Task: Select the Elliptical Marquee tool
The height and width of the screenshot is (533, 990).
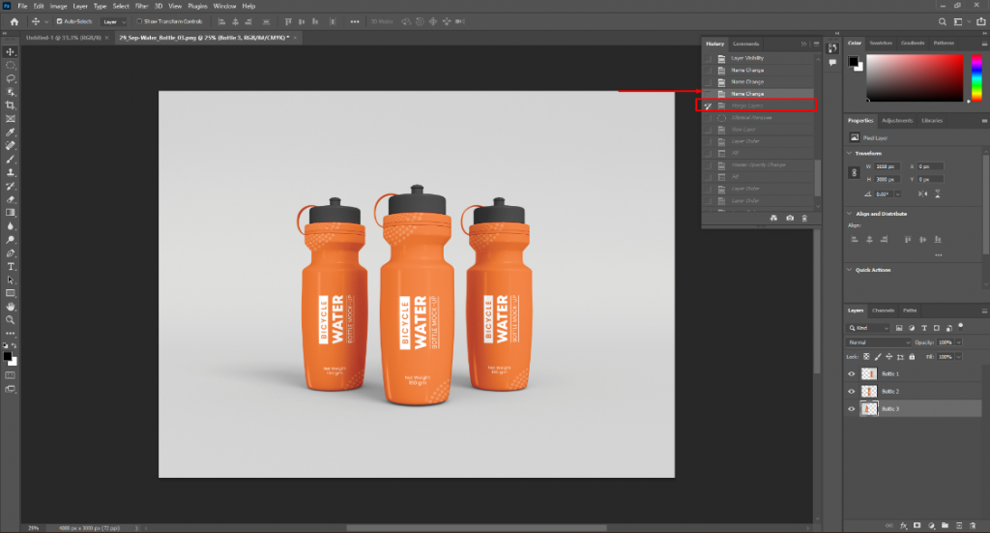Action: [10, 65]
